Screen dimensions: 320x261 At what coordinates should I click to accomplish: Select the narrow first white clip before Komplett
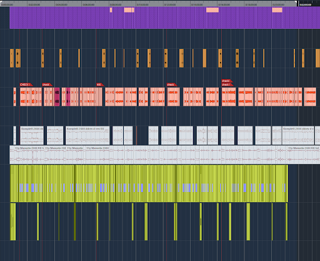point(14,135)
